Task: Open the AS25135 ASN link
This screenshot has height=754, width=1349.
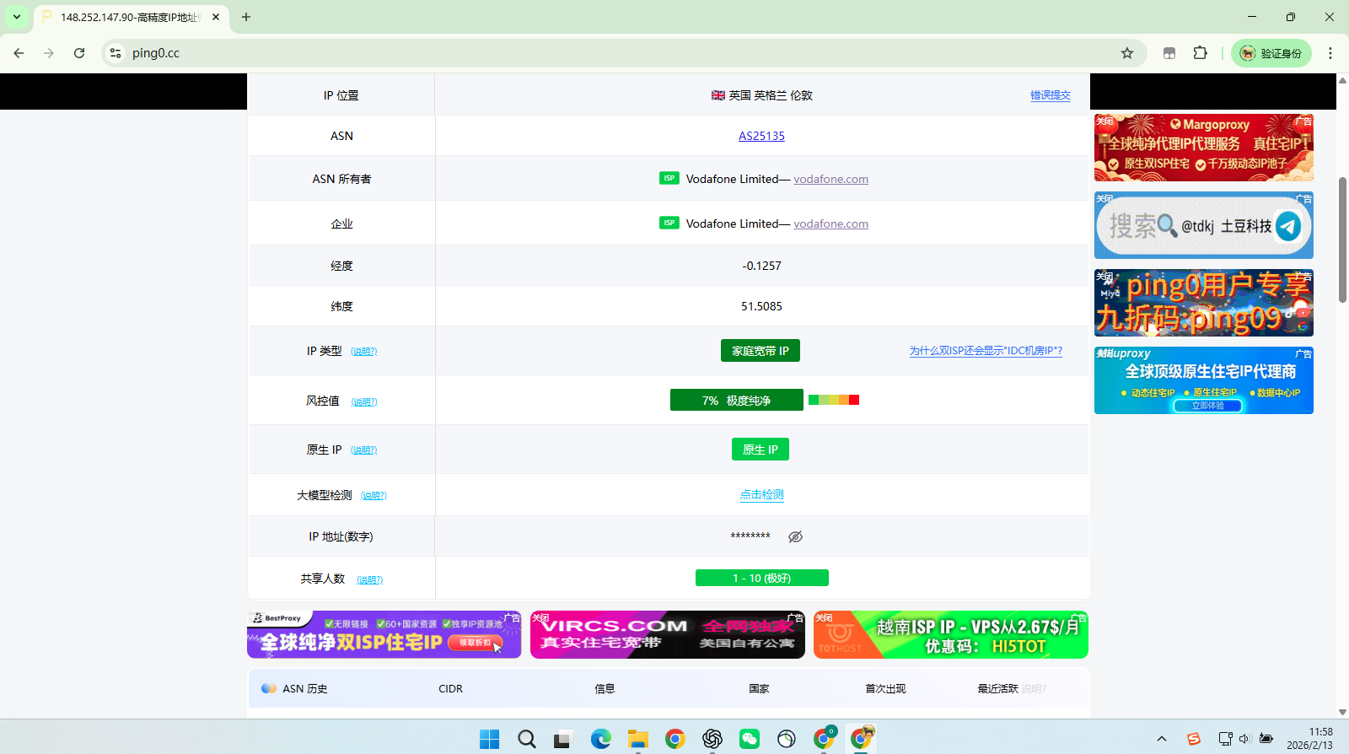Action: [761, 136]
